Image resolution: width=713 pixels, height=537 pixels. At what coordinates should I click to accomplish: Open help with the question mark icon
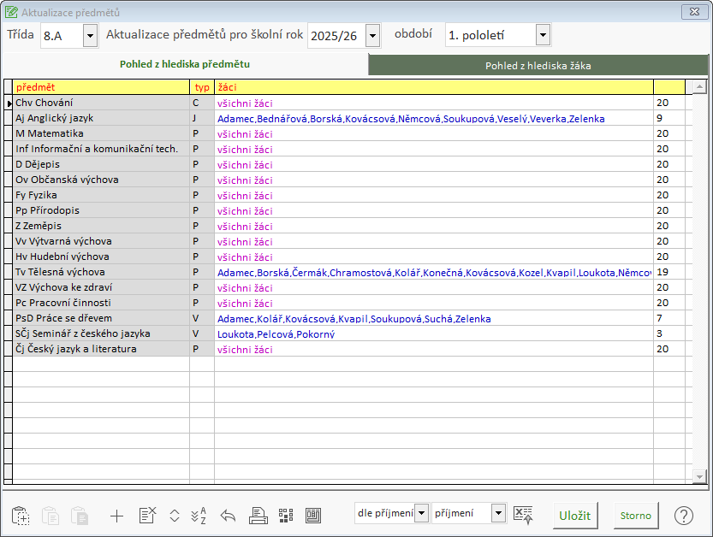683,516
